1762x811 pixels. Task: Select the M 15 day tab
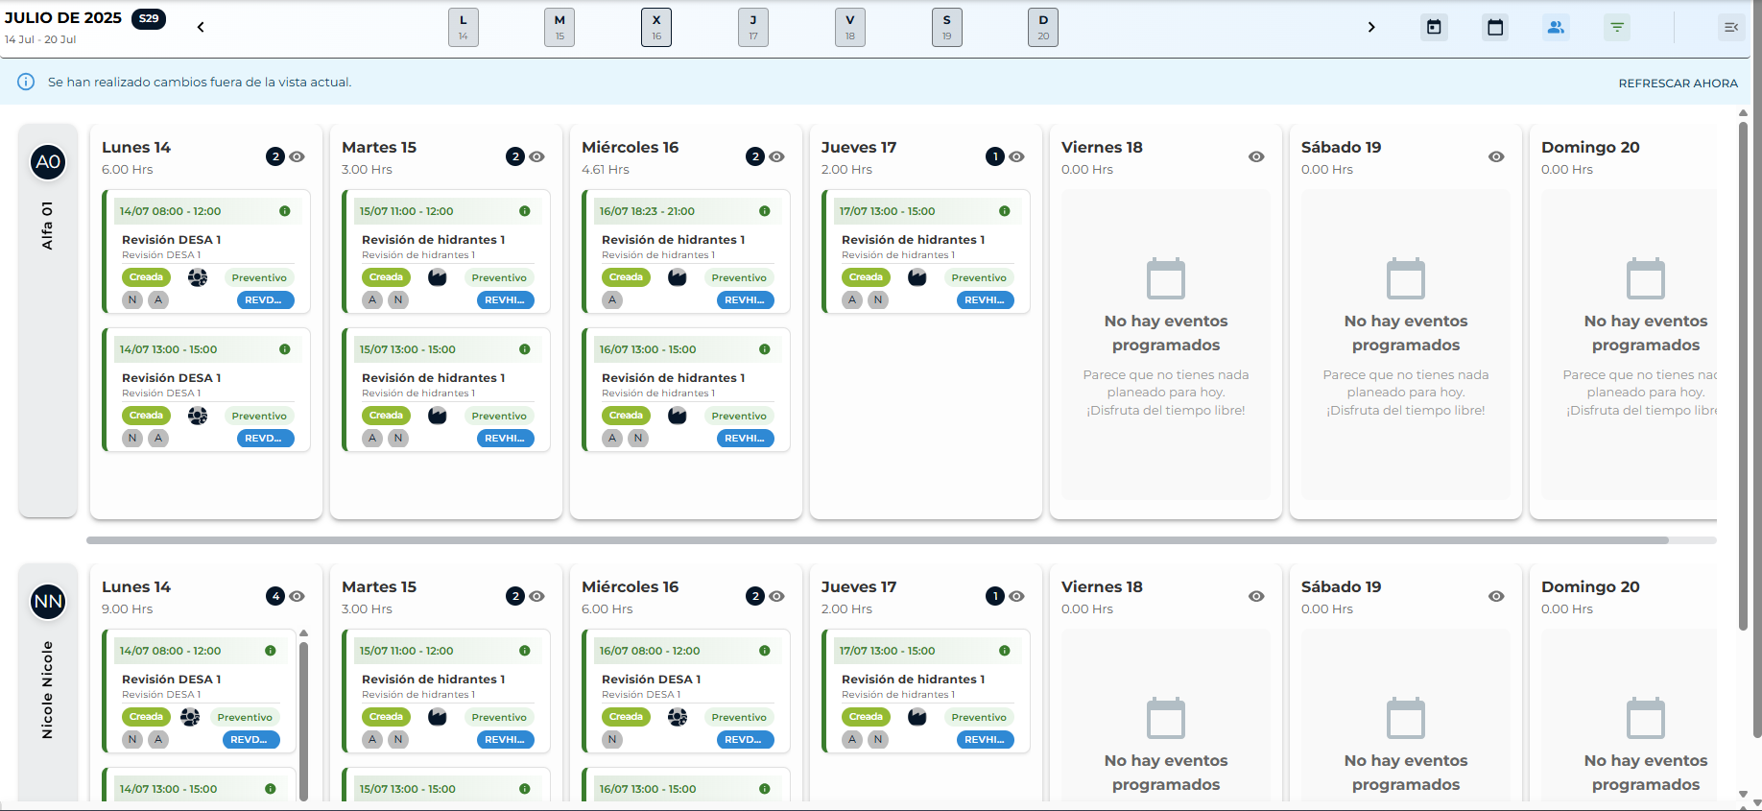(560, 27)
